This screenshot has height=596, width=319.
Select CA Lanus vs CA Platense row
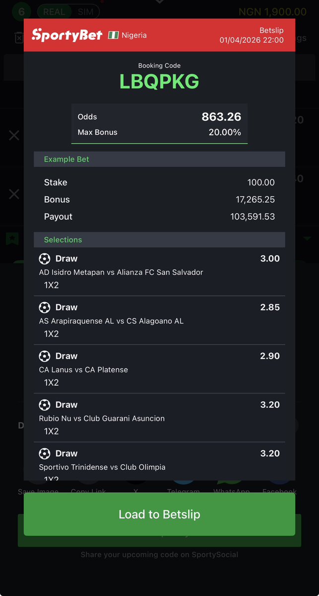point(159,369)
